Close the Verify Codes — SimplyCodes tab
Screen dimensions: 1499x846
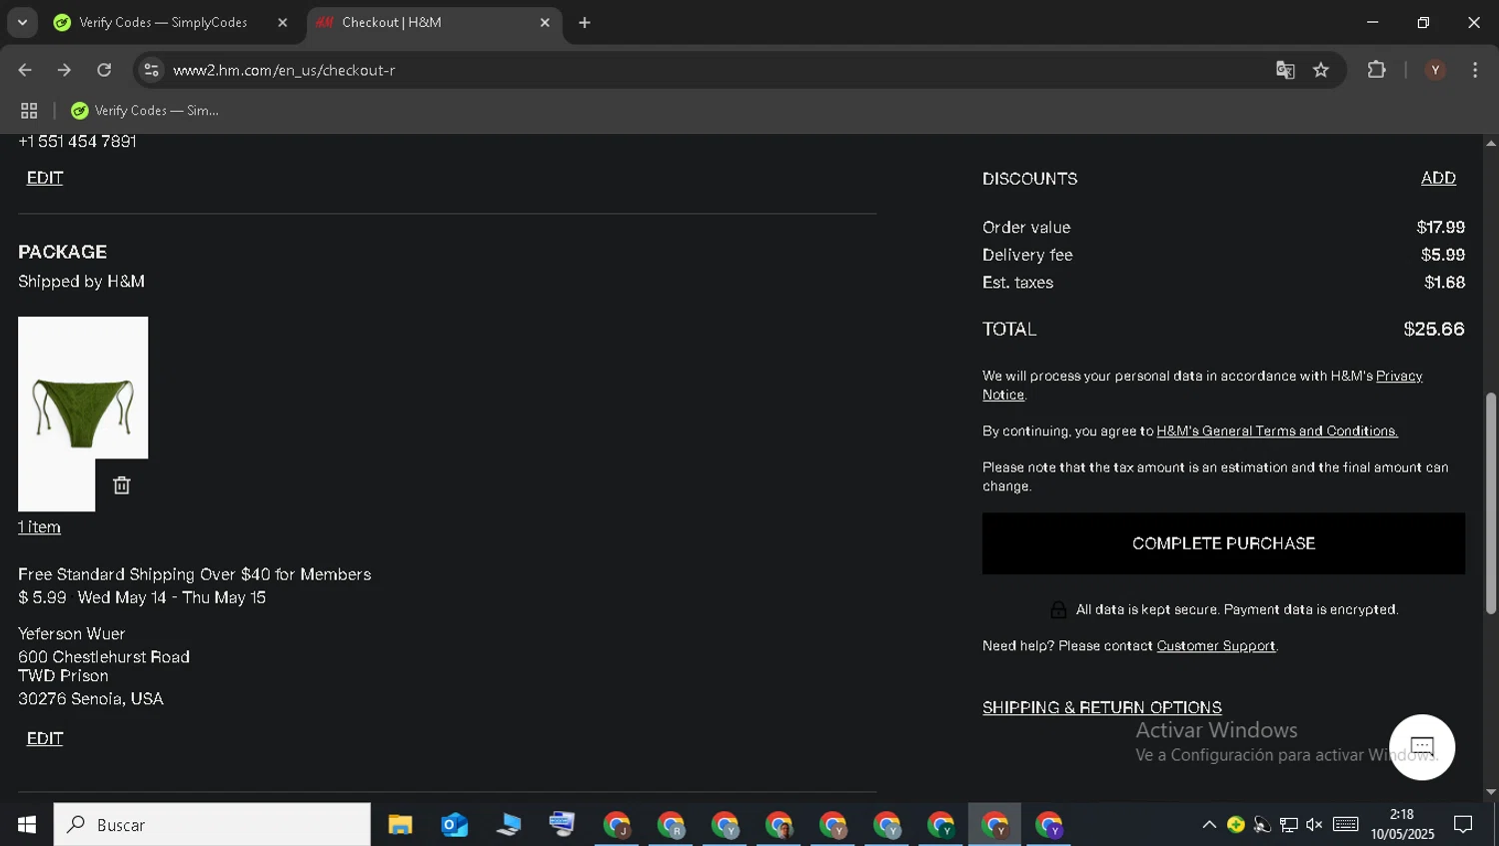tap(283, 22)
